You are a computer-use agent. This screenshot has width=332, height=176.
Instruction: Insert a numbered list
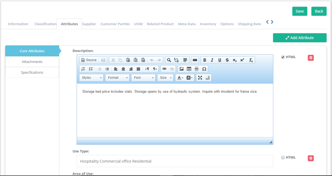point(83,69)
